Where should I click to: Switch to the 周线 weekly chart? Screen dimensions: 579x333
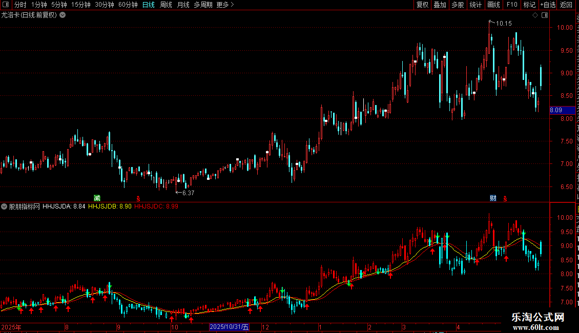[x=166, y=5]
